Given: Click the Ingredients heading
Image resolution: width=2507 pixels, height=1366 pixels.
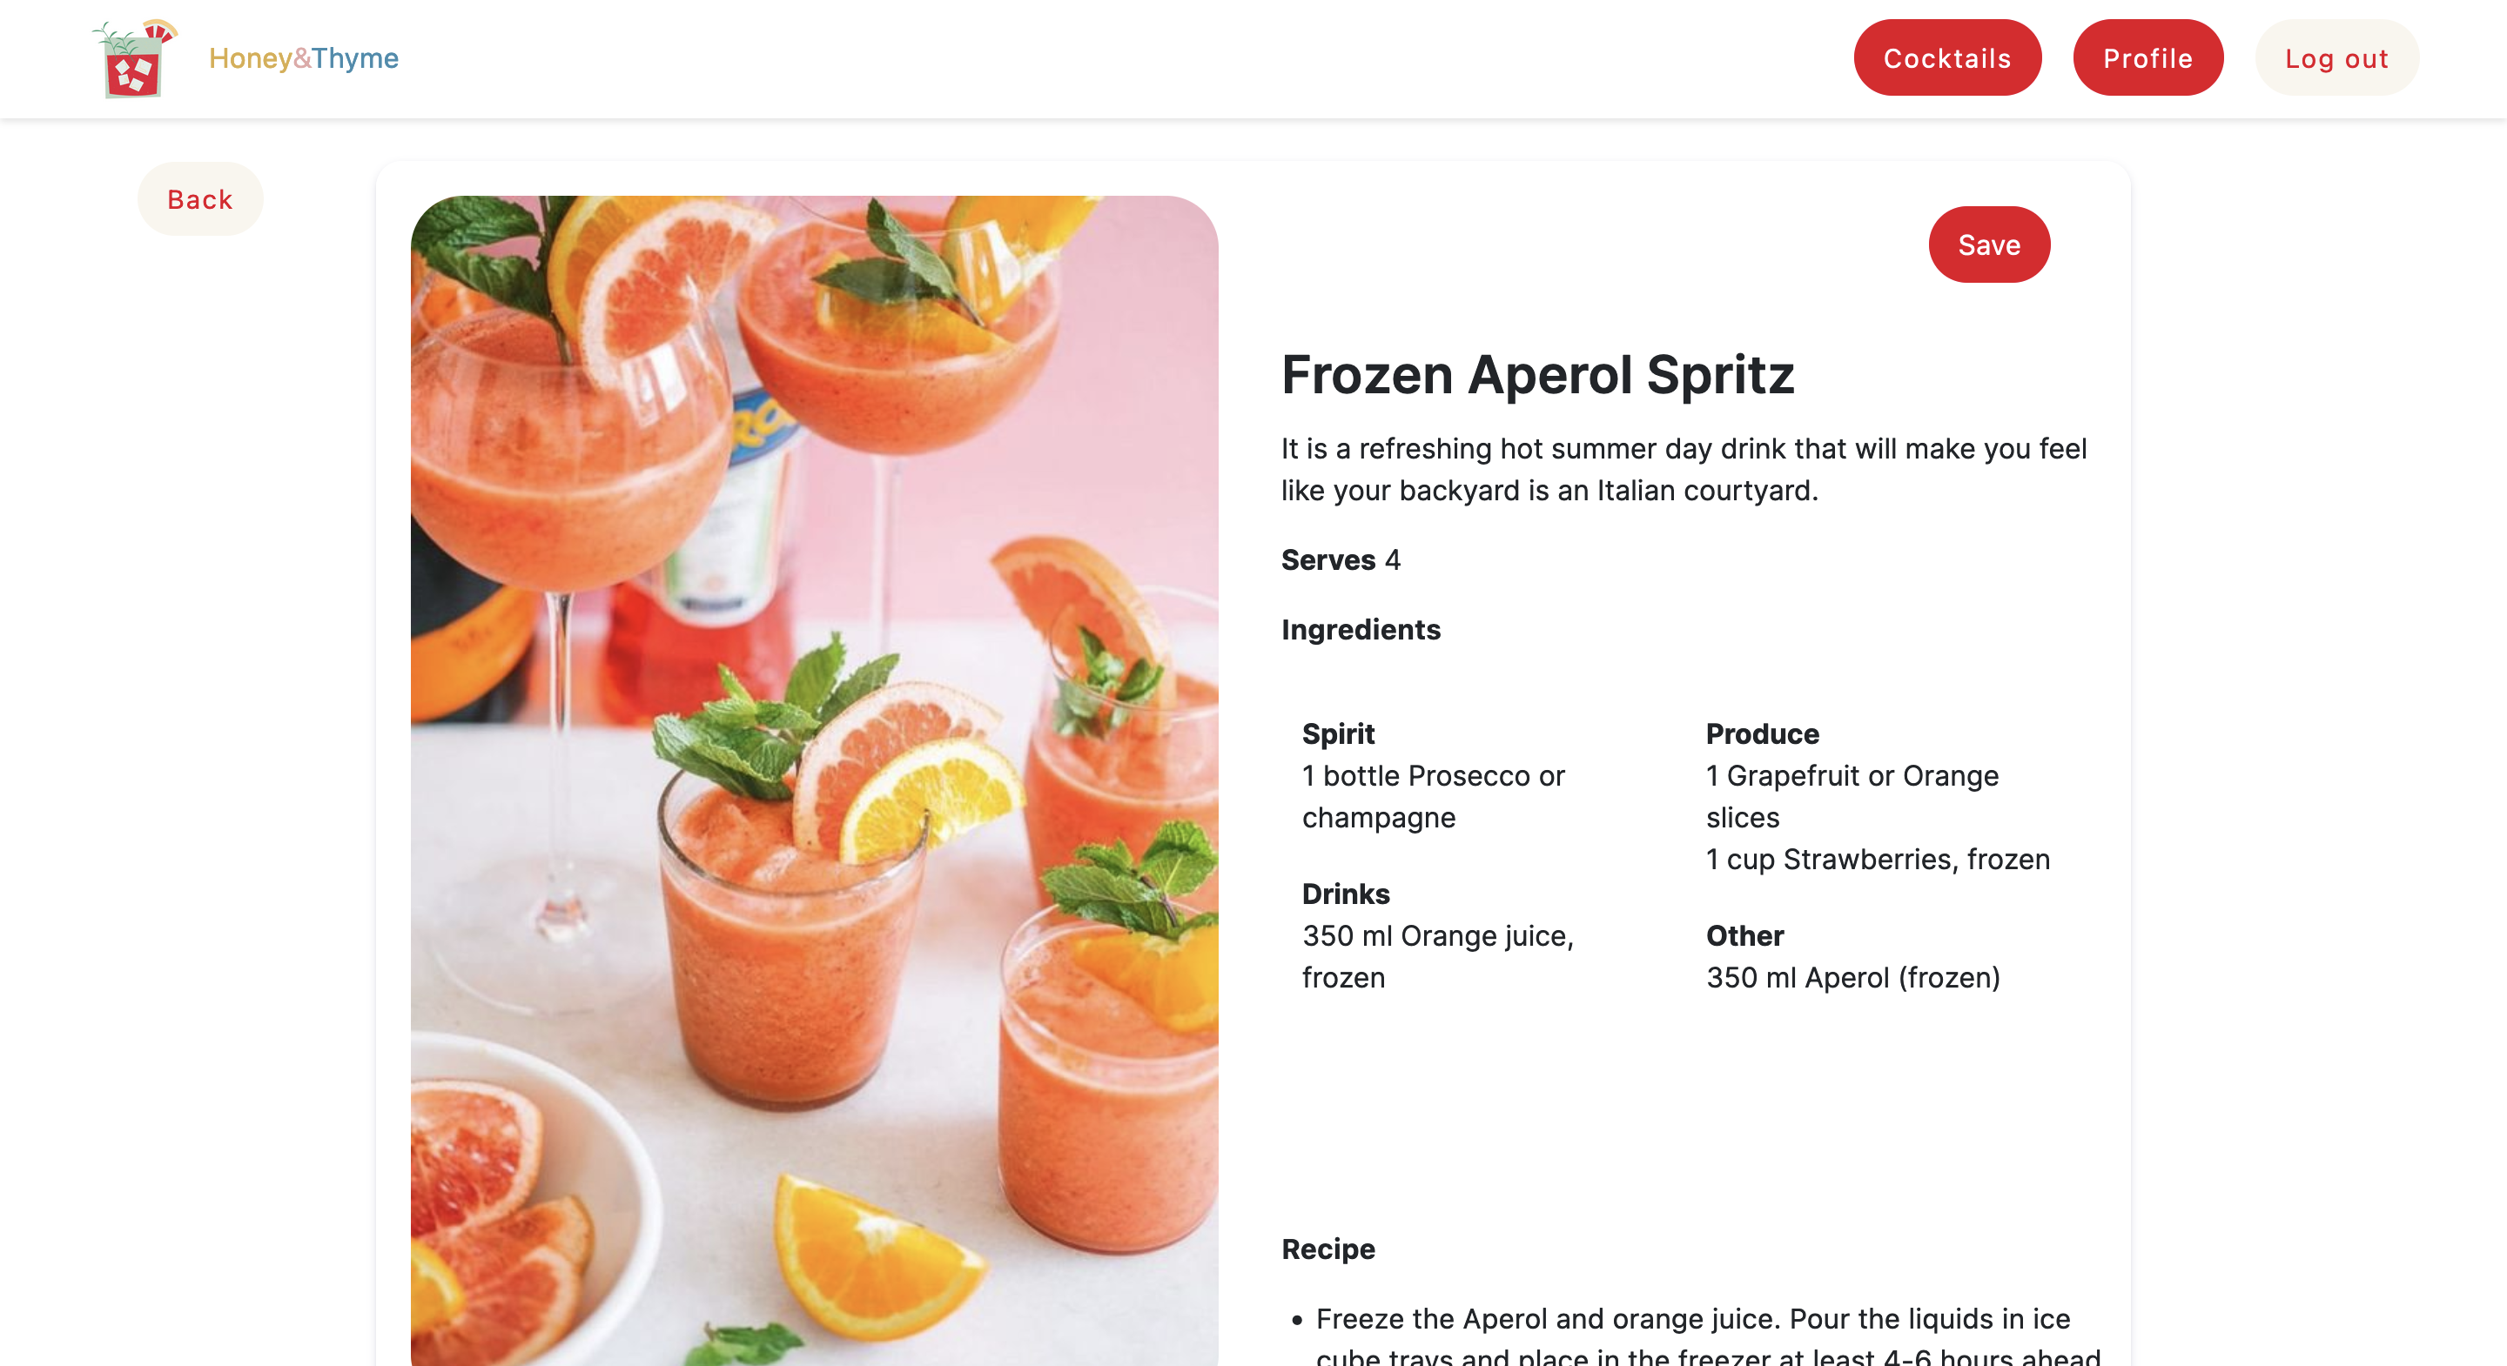Looking at the screenshot, I should click(1361, 631).
